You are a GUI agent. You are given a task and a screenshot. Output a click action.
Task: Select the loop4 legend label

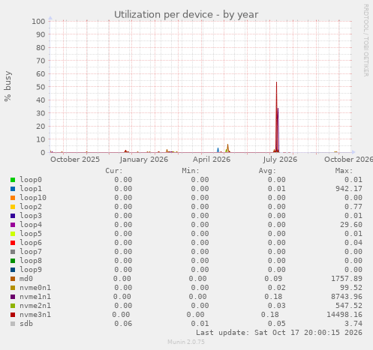(x=31, y=225)
